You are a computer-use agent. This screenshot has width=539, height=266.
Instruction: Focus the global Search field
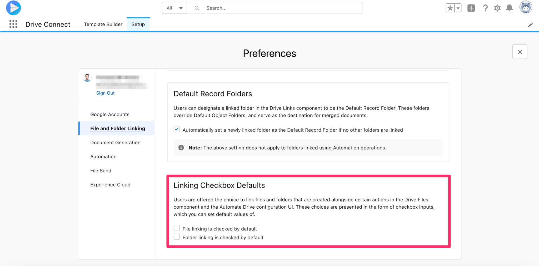(275, 8)
